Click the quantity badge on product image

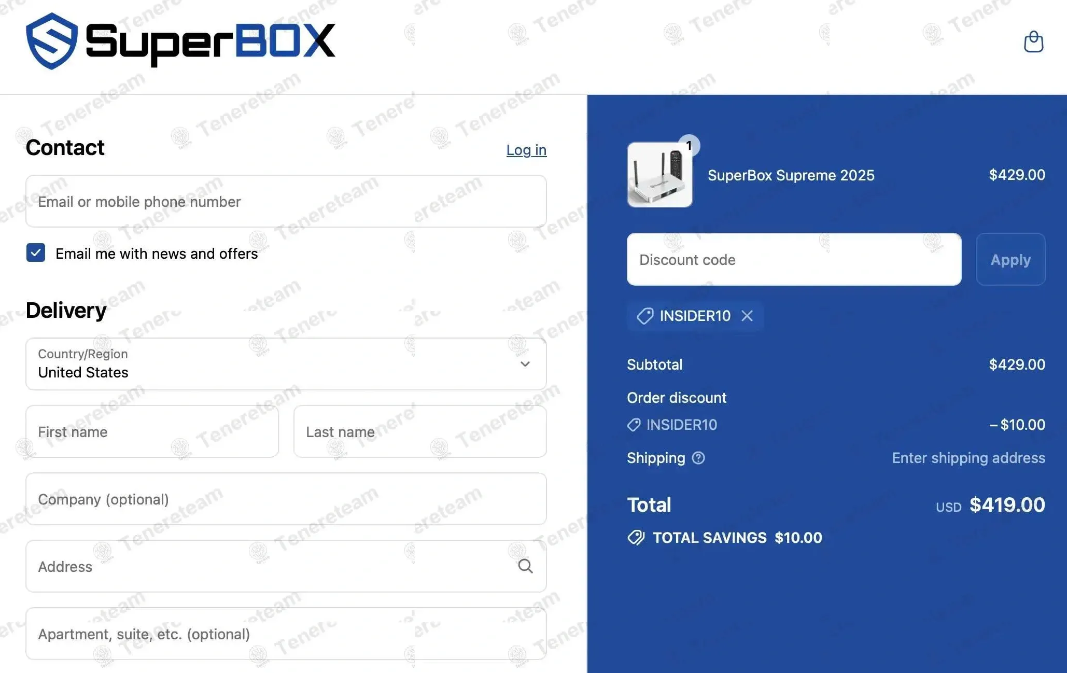689,146
